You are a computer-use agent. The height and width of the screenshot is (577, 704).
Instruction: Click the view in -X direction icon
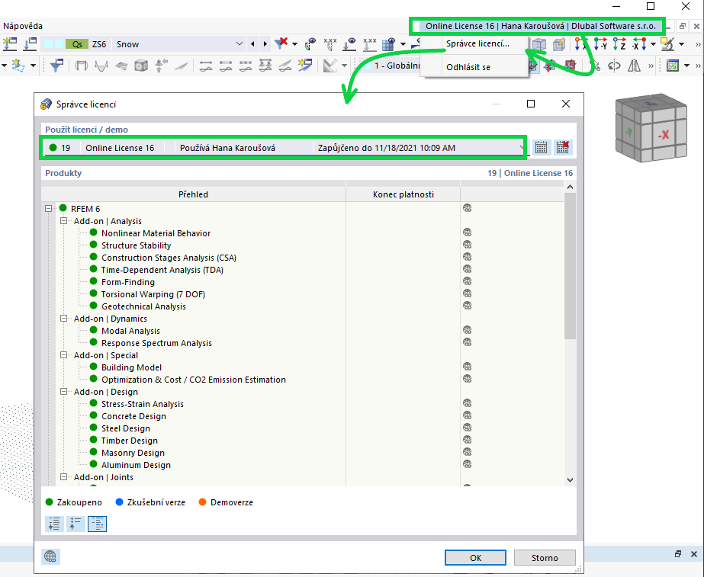[639, 44]
